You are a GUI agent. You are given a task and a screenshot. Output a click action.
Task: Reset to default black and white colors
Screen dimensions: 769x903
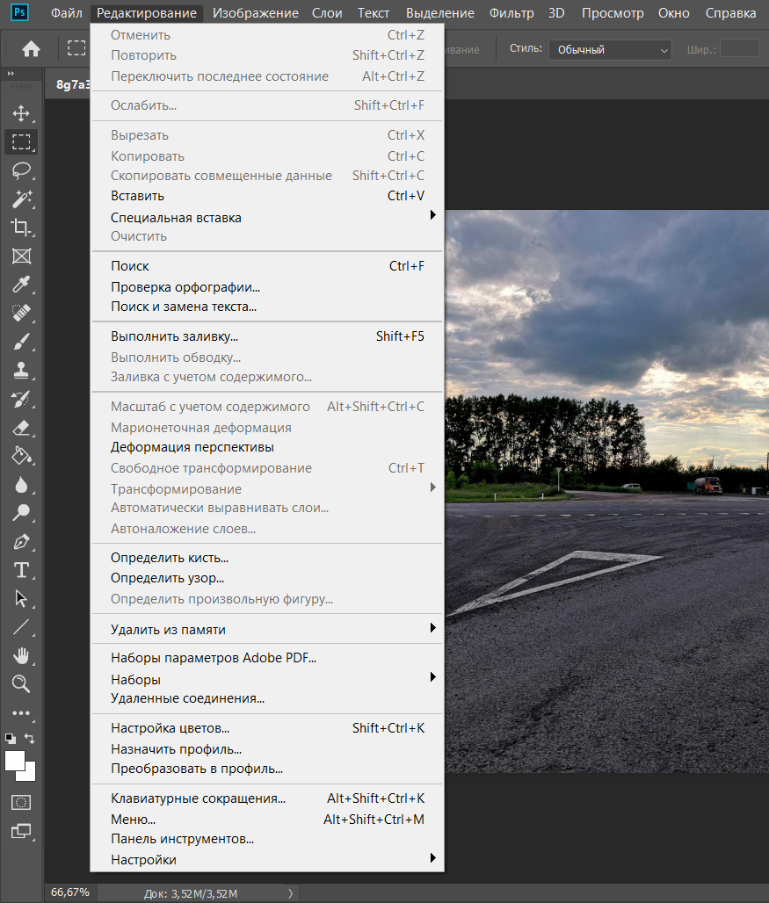pyautogui.click(x=10, y=739)
